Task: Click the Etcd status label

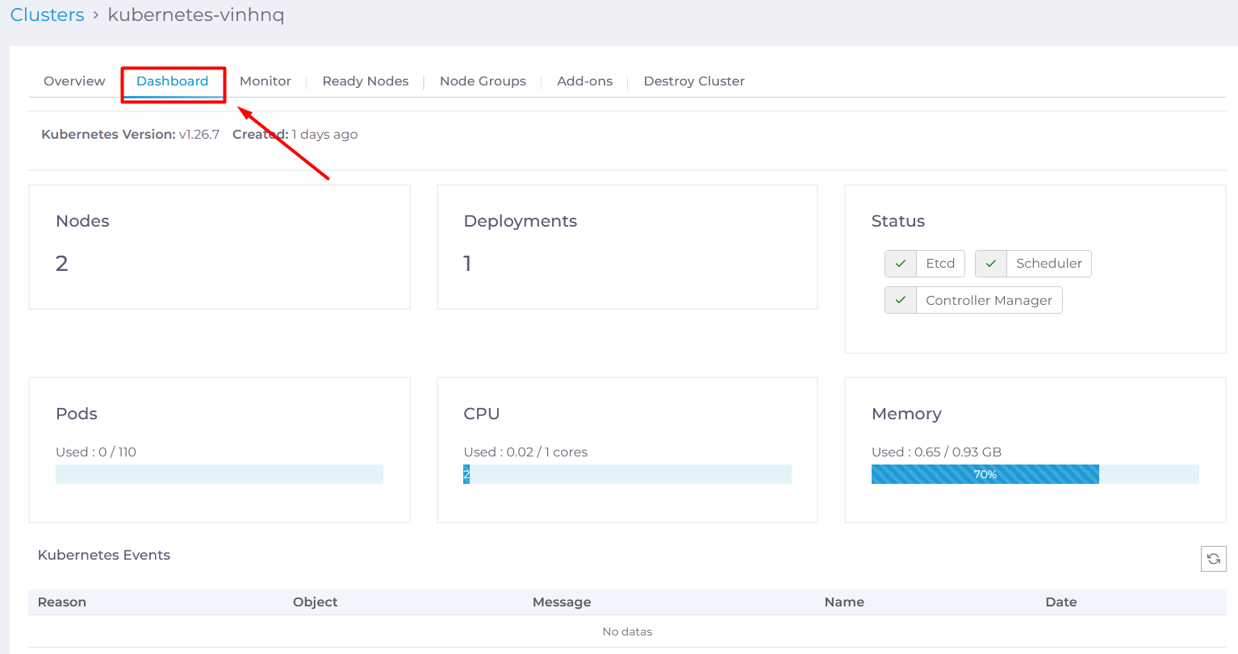Action: pyautogui.click(x=940, y=264)
